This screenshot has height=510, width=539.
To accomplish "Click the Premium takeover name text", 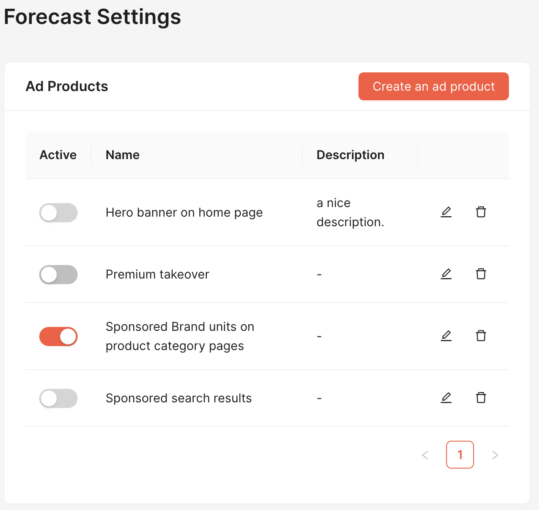I will 157,274.
